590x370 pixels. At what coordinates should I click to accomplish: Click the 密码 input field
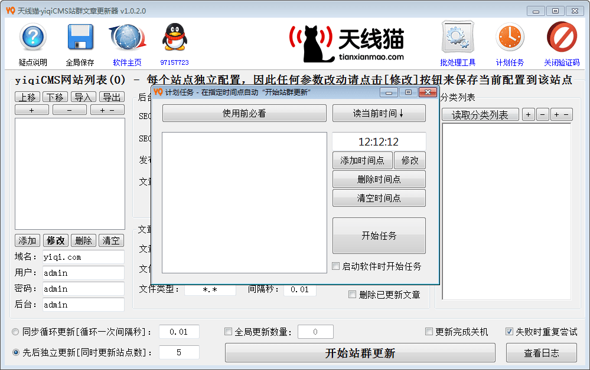coord(83,289)
